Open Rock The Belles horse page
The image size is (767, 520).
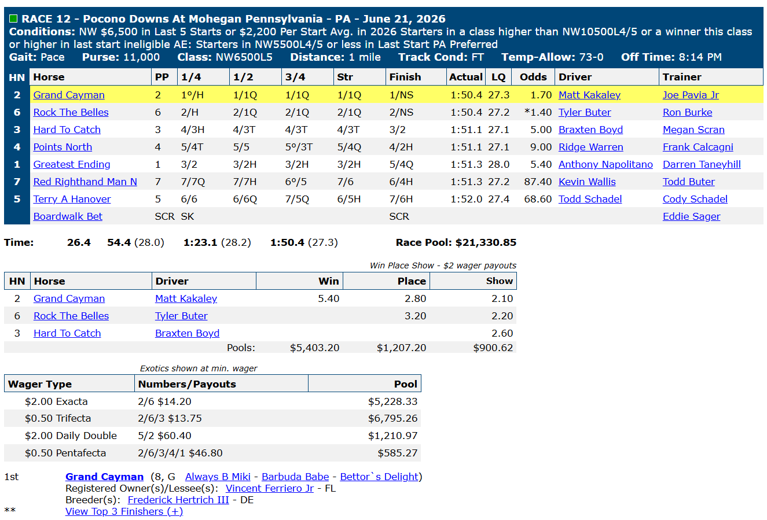click(x=71, y=112)
